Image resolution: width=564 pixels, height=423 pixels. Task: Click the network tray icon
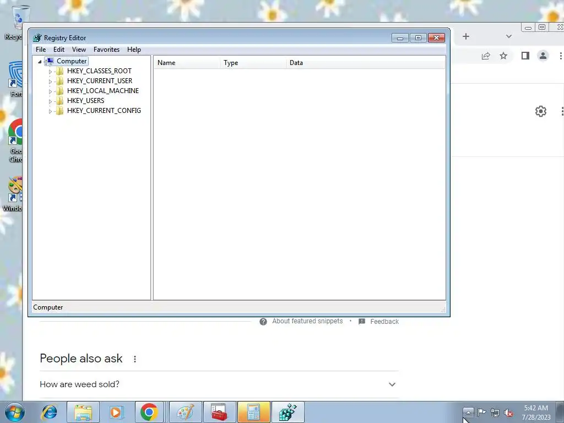pos(495,413)
